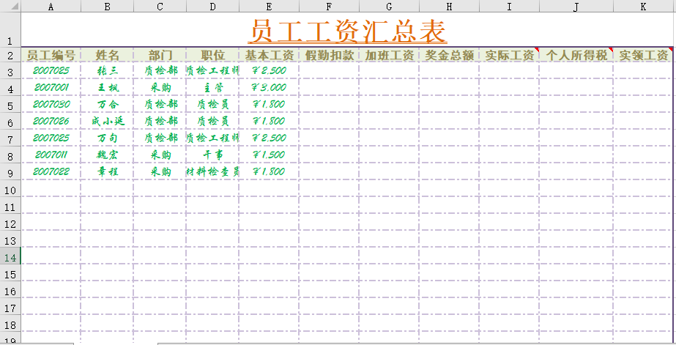Image resolution: width=676 pixels, height=345 pixels.
Task: Click the 材料检查员 position cell
Action: tap(212, 172)
